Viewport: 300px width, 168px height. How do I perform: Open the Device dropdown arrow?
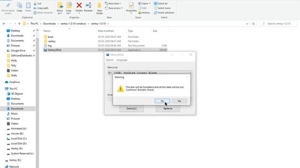[x=190, y=73]
